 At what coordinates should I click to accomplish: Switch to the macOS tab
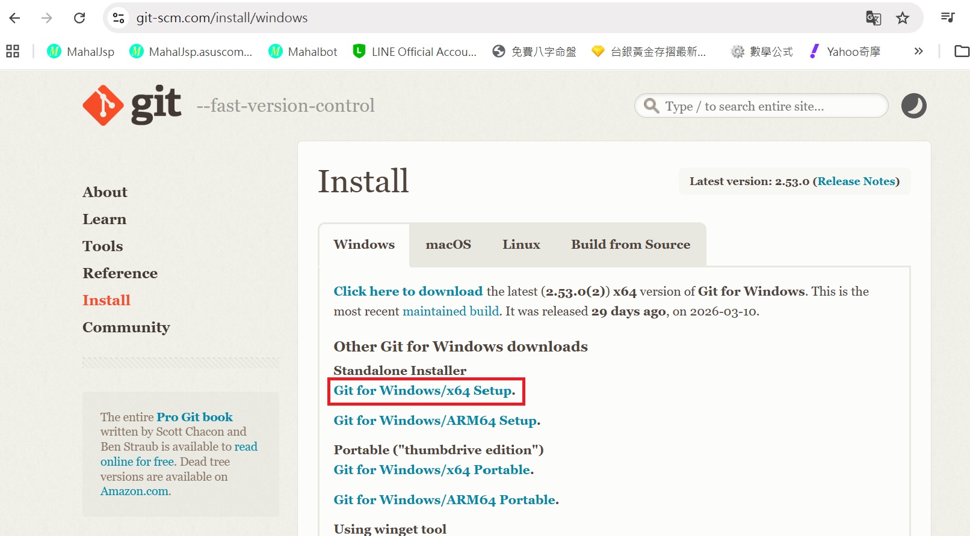(448, 245)
